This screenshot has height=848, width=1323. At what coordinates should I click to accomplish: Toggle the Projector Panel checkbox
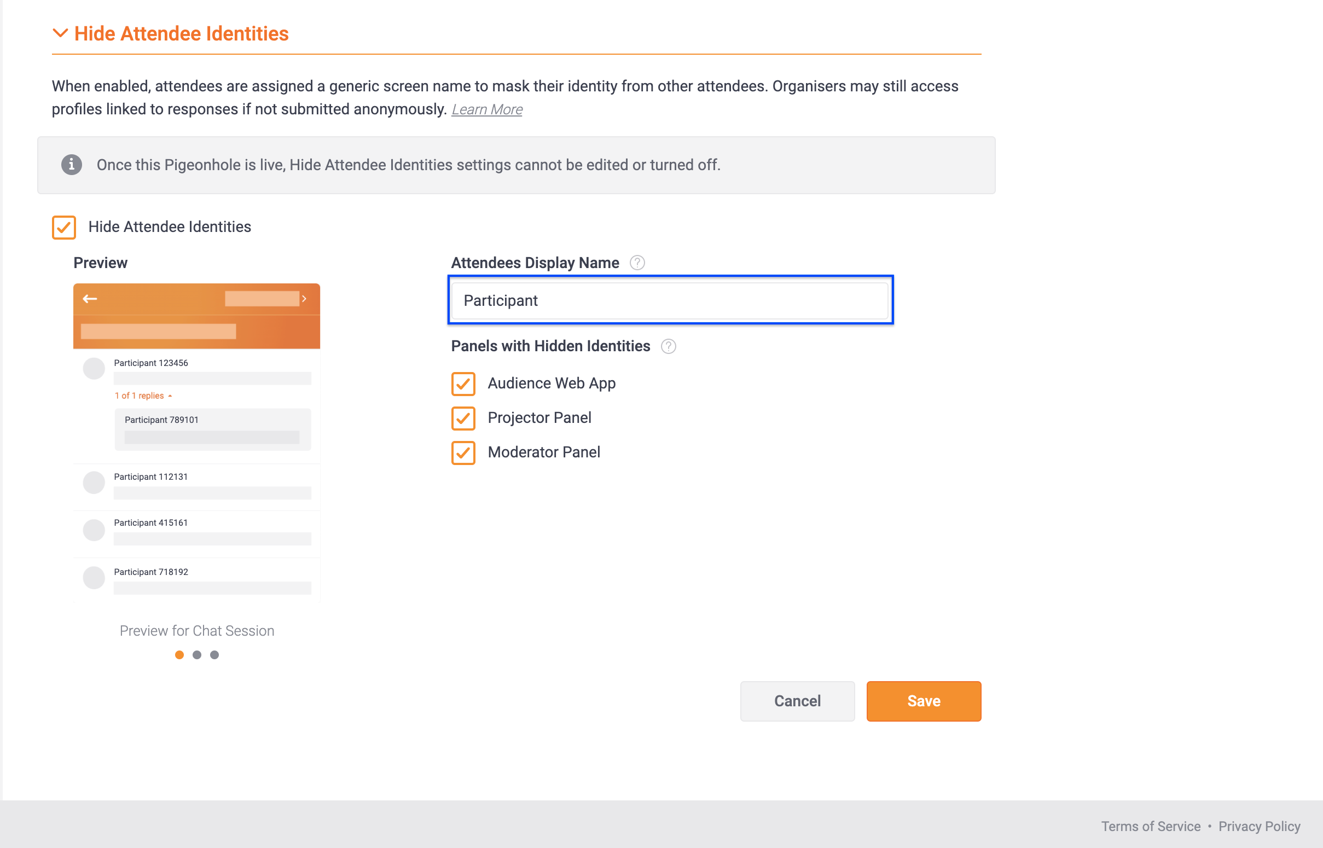tap(463, 418)
